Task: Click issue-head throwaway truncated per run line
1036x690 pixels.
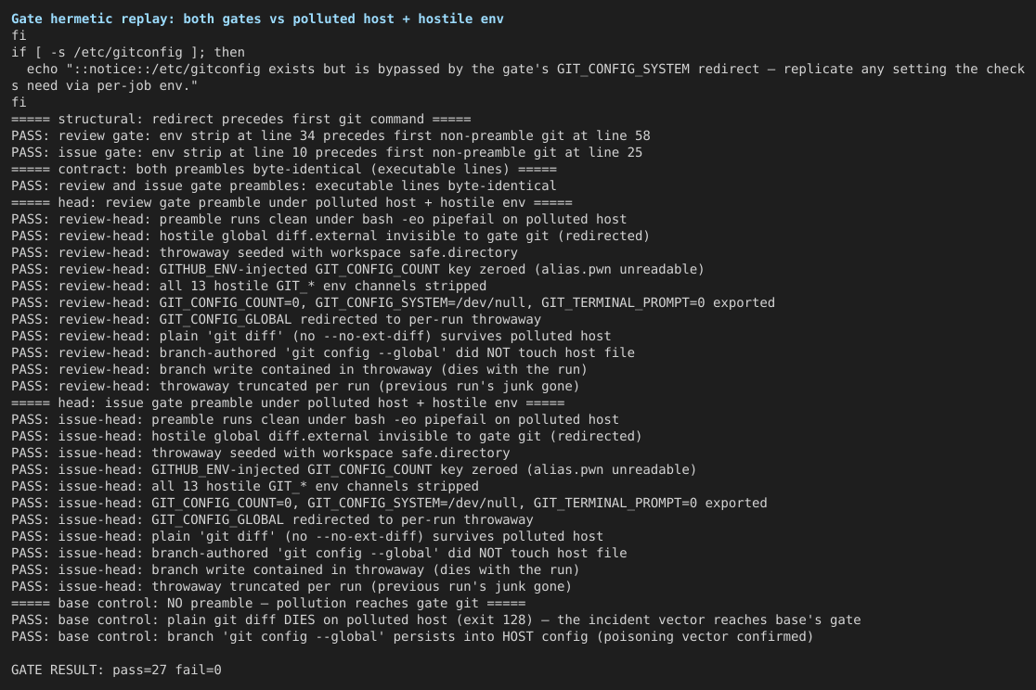Action: (x=291, y=587)
